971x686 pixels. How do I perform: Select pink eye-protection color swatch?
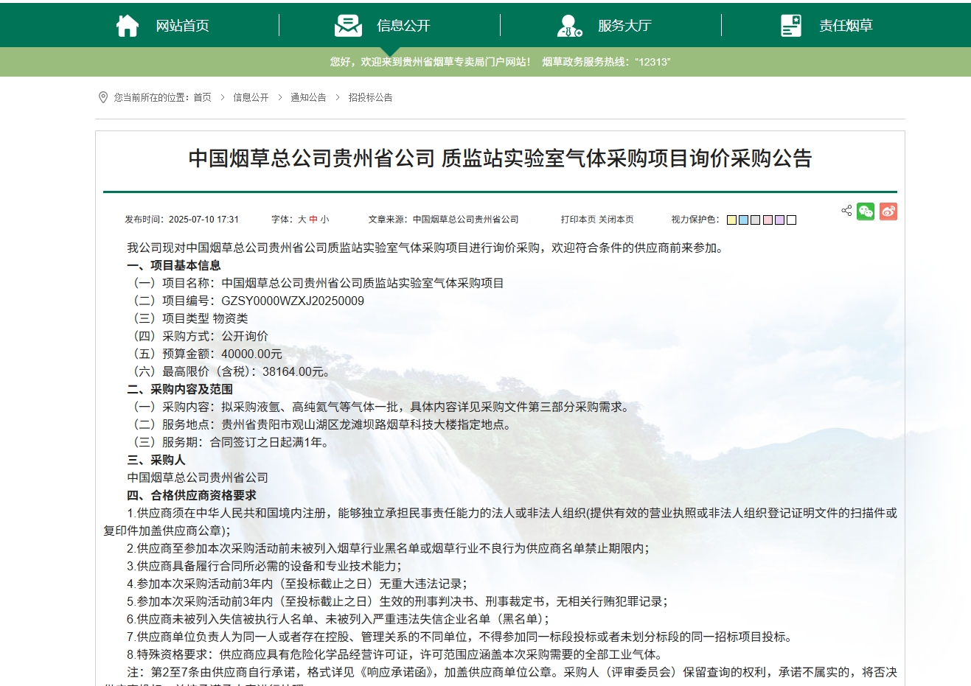(x=768, y=220)
